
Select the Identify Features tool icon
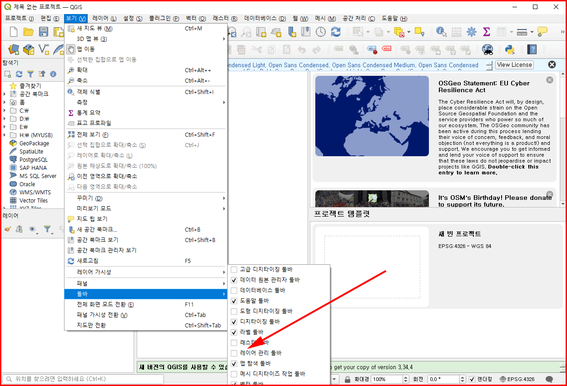pyautogui.click(x=441, y=32)
